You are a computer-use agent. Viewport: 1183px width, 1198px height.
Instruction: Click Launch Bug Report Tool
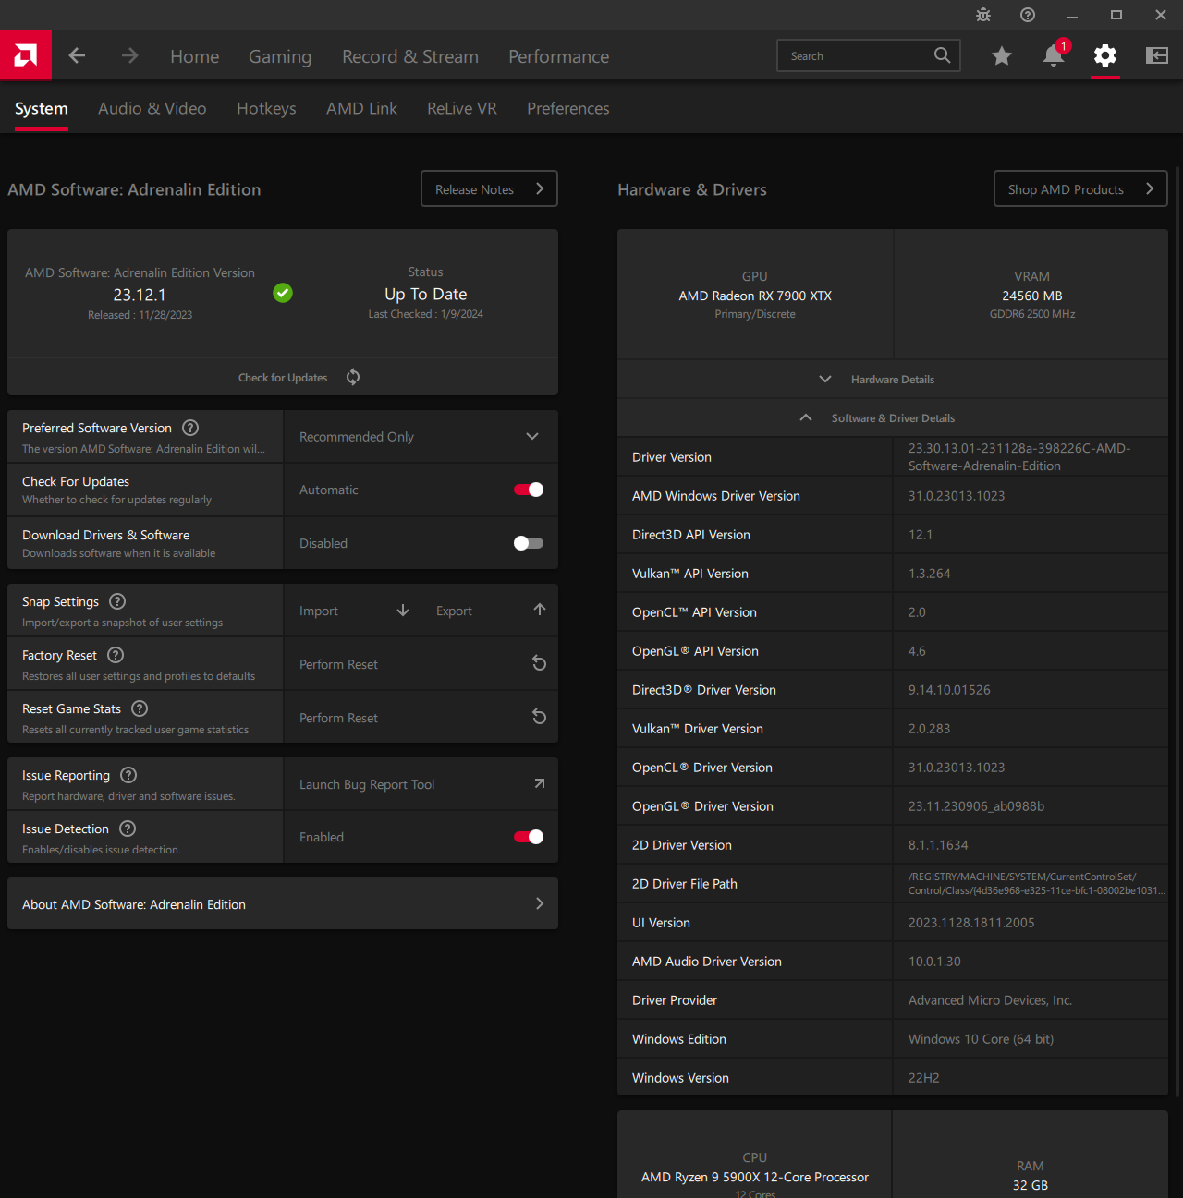click(367, 784)
